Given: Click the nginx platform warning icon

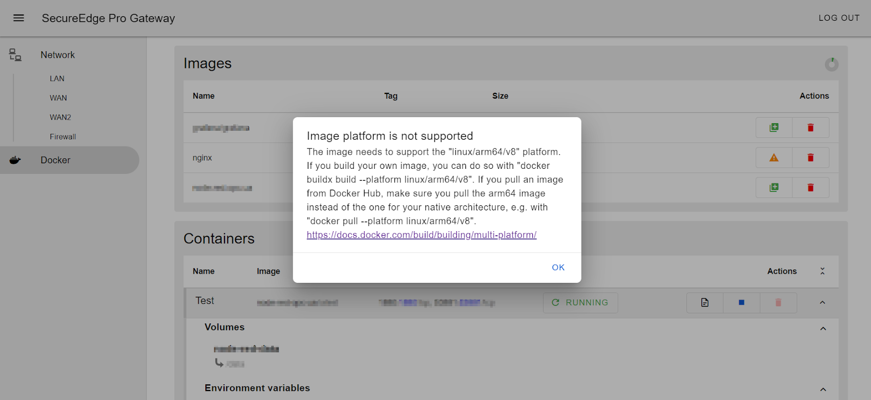Looking at the screenshot, I should (774, 158).
